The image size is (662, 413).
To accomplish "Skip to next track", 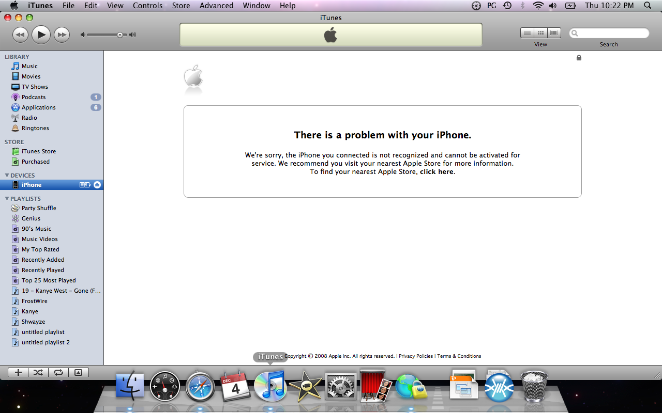I will [x=62, y=35].
